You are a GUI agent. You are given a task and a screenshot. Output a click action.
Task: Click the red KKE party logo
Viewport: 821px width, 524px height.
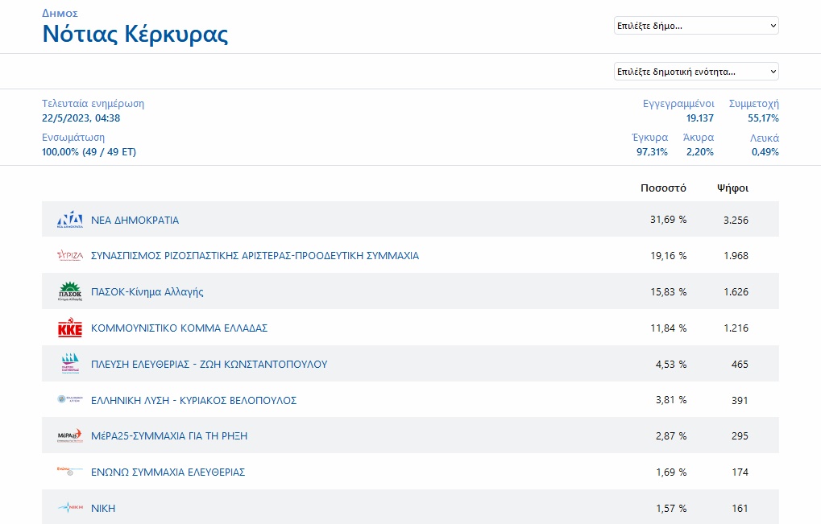click(69, 328)
